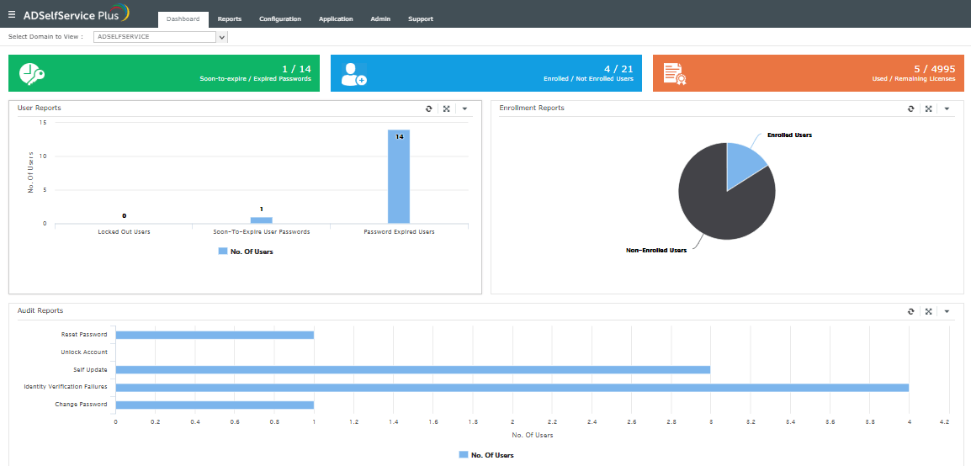
Task: Click the enrolled users add-user icon
Action: click(x=354, y=74)
